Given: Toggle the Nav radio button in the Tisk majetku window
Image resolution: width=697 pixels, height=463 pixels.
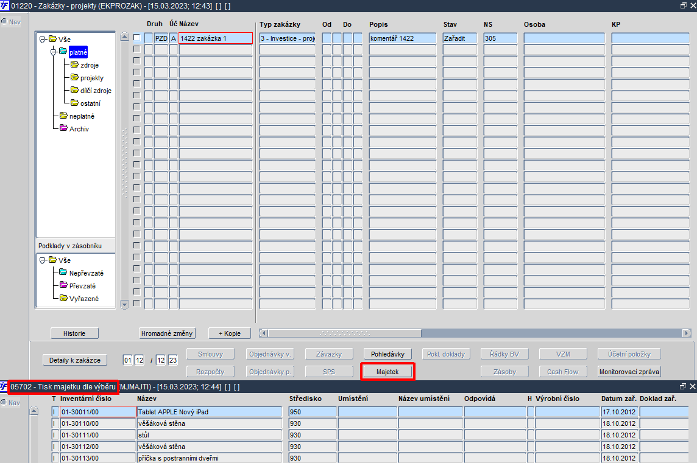Looking at the screenshot, I should tap(4, 402).
